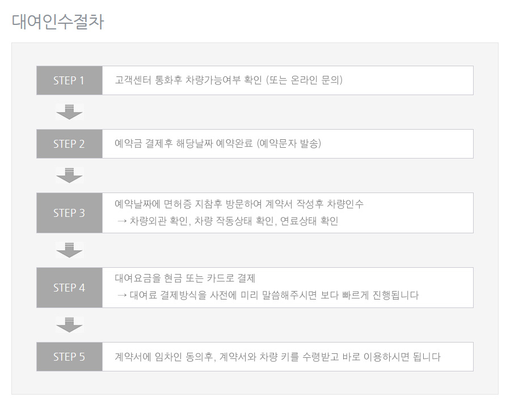Click the 대여료 결제방식을 사전에 미리 line
523x402 pixels.
pos(268,295)
